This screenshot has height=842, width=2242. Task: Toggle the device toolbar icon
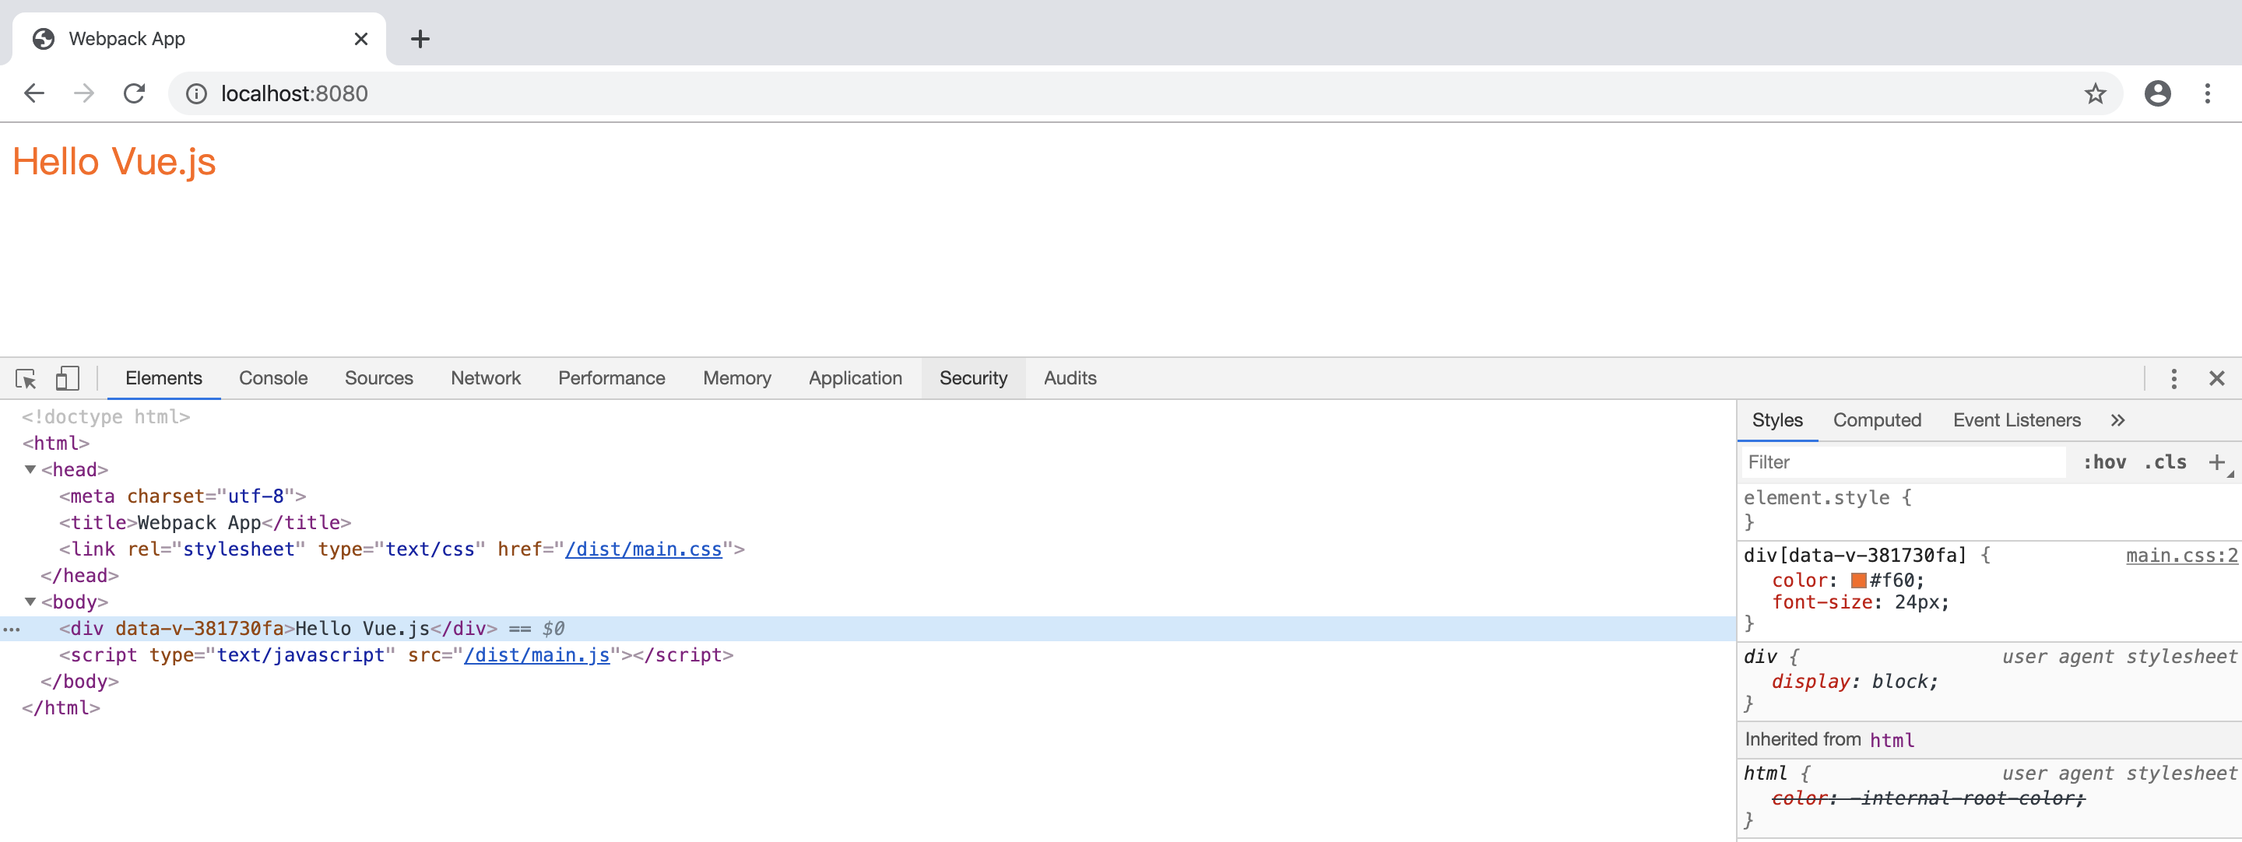67,378
